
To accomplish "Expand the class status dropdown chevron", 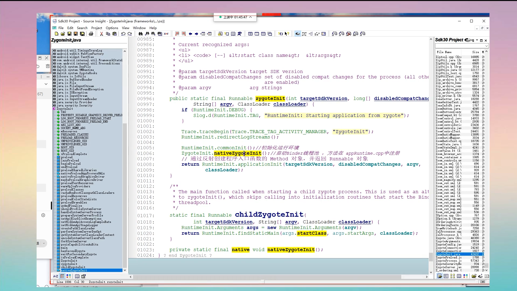I will click(x=250, y=17).
